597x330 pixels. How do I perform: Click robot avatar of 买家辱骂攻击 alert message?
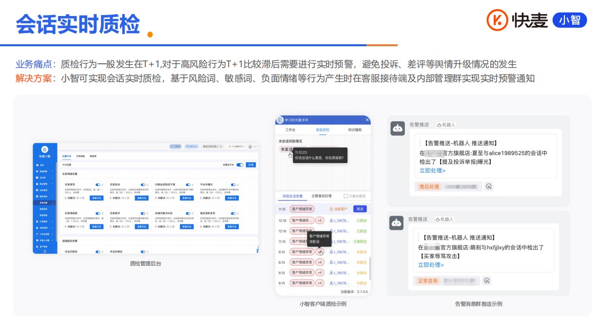click(396, 223)
